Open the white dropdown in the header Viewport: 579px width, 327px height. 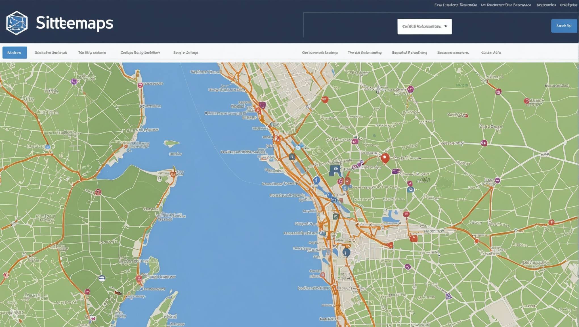[x=420, y=27]
